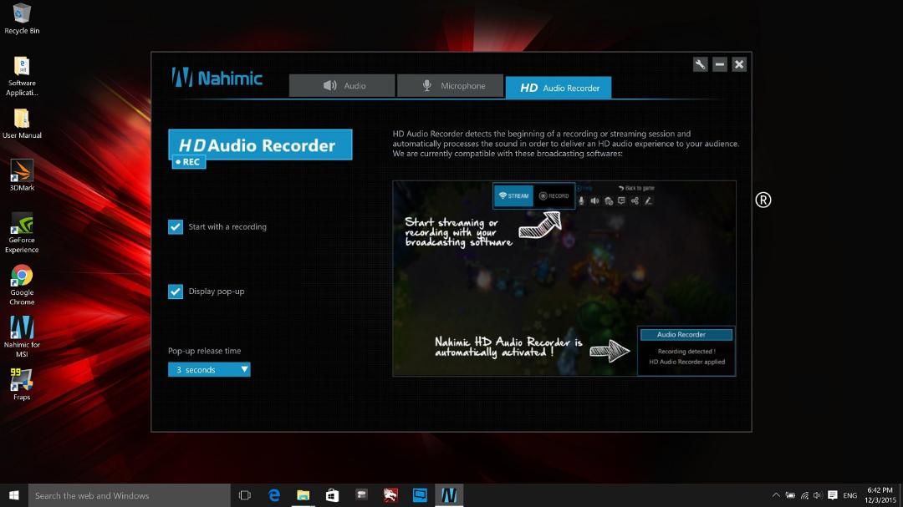Open the Pop-up release time dropdown
The image size is (903, 507).
(209, 369)
